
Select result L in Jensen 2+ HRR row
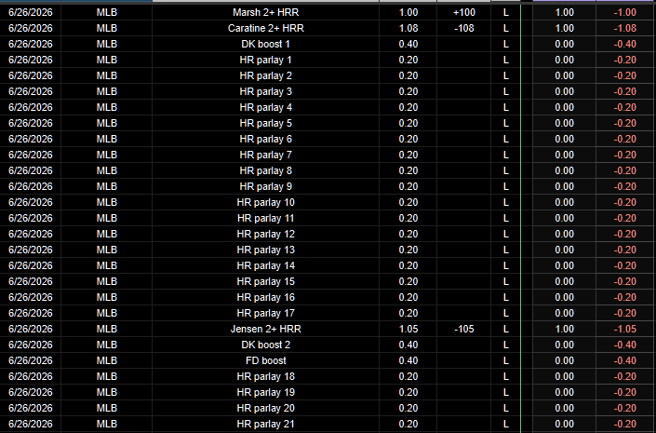click(506, 329)
